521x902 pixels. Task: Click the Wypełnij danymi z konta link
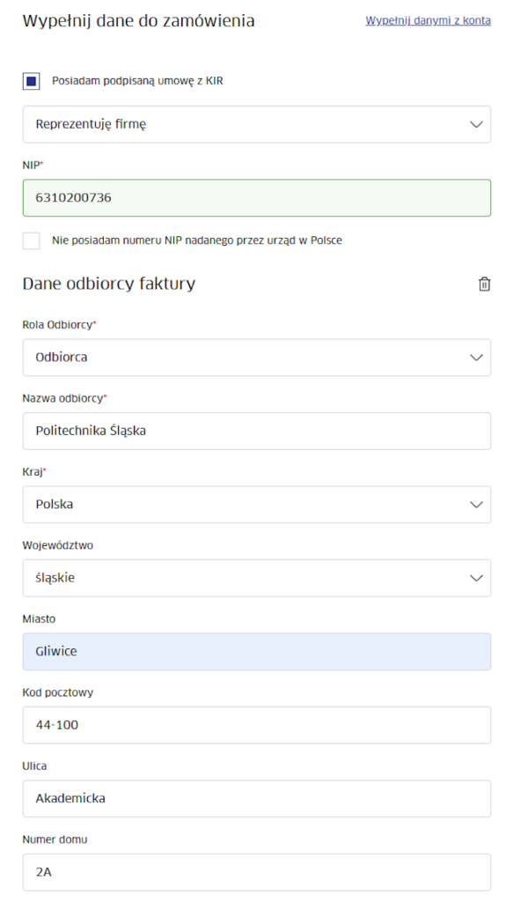pyautogui.click(x=428, y=20)
